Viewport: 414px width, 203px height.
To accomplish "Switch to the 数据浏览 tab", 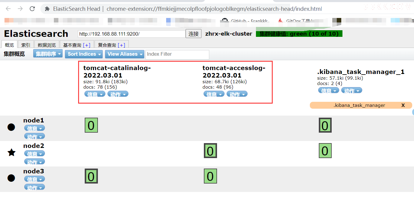I will point(47,45).
